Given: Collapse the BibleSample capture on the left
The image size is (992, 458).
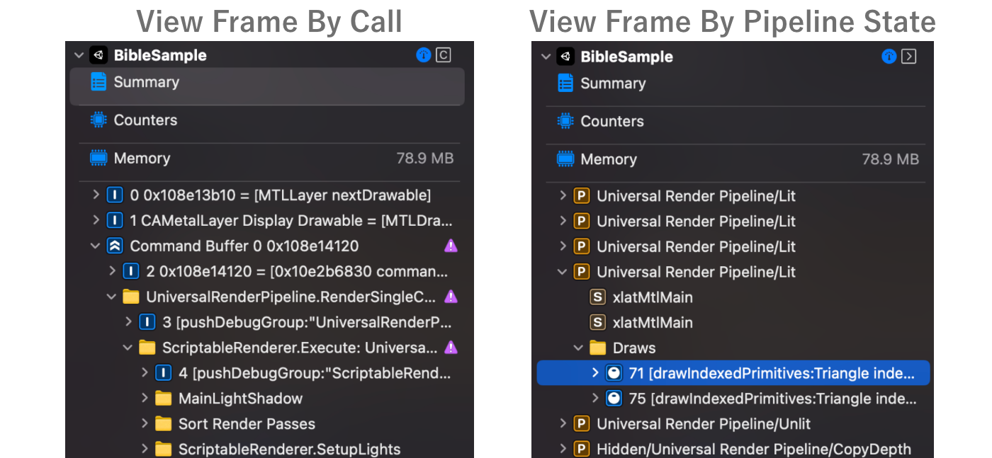Looking at the screenshot, I should click(78, 55).
